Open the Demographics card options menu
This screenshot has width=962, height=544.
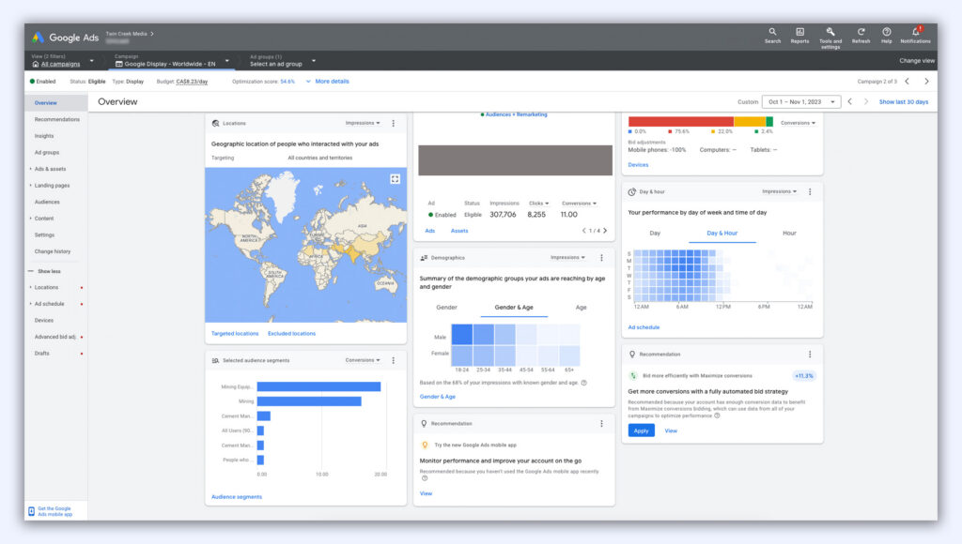tap(601, 258)
